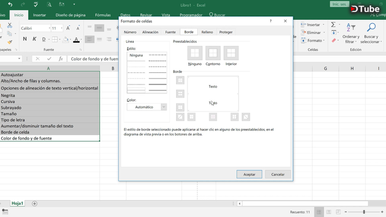
Task: Switch to the Relleno tab
Action: (207, 32)
